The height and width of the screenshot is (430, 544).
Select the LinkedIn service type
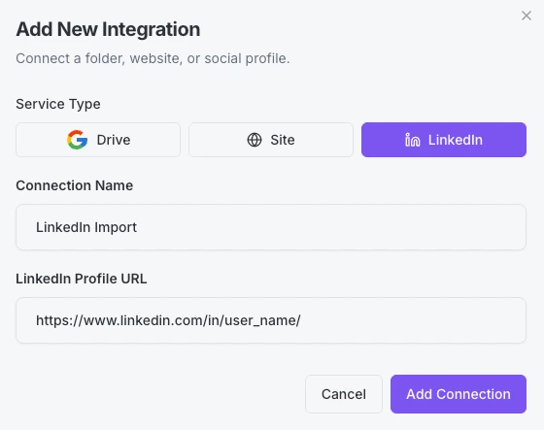(x=444, y=140)
